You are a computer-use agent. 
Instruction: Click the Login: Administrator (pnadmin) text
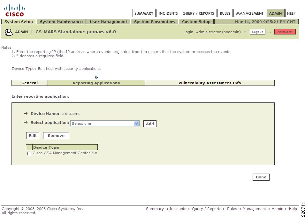pos(212,32)
